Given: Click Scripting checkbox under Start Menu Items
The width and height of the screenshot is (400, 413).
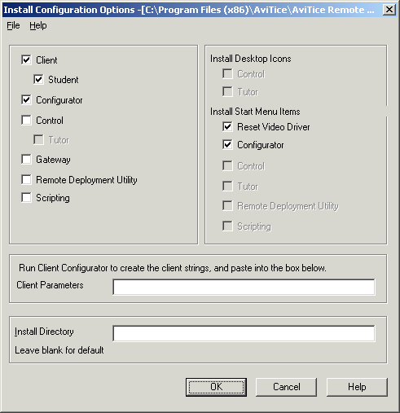Looking at the screenshot, I should (x=227, y=226).
